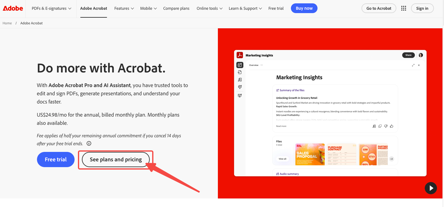
Task: Open the Adobe apps grid icon
Action: (404, 8)
